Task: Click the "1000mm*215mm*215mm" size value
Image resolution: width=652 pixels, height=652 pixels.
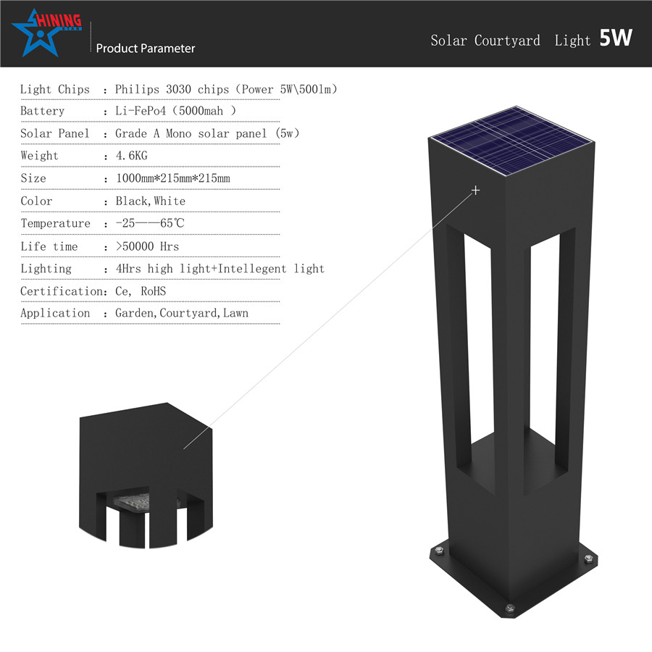Action: coord(173,178)
